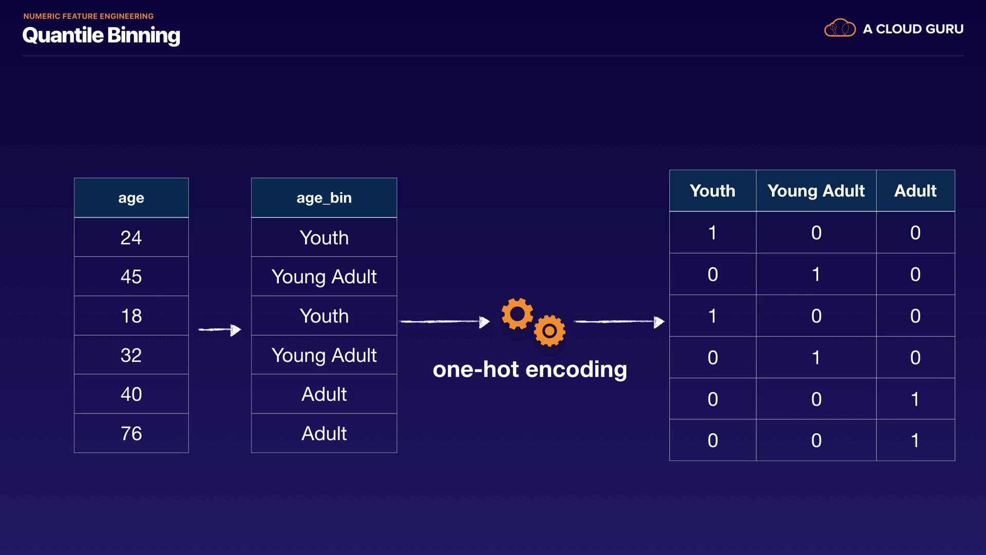The height and width of the screenshot is (555, 986).
Task: Select the "Adult" one-hot column header
Action: coord(915,191)
